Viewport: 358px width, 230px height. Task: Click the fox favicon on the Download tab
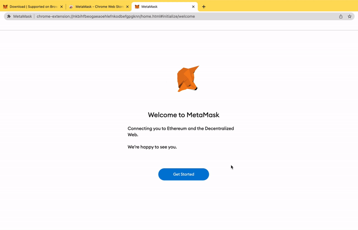pos(5,7)
